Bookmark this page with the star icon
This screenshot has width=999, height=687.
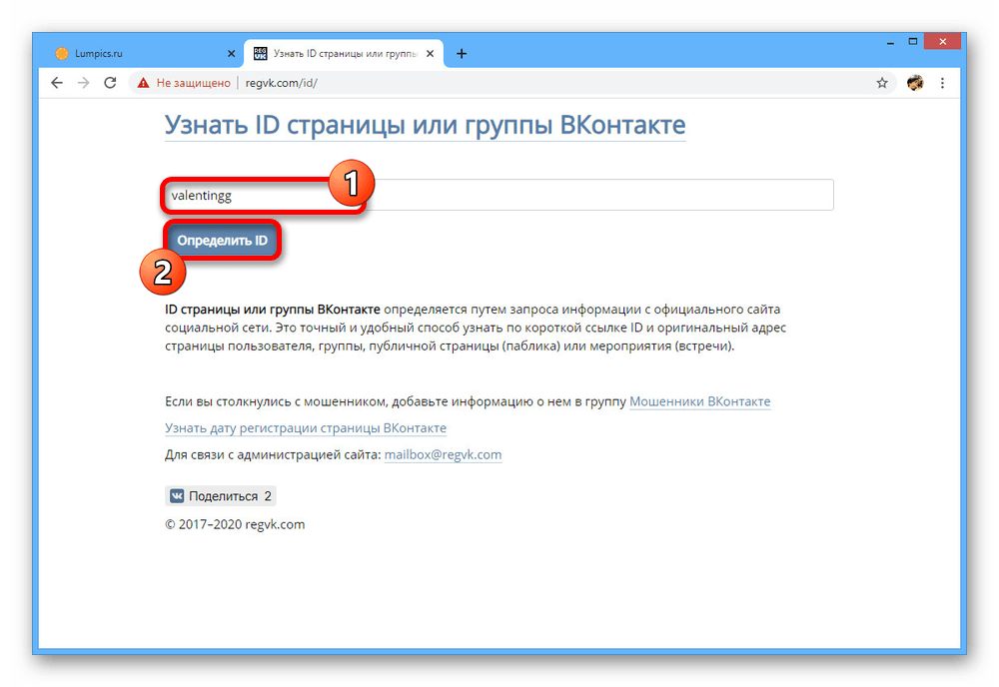882,83
